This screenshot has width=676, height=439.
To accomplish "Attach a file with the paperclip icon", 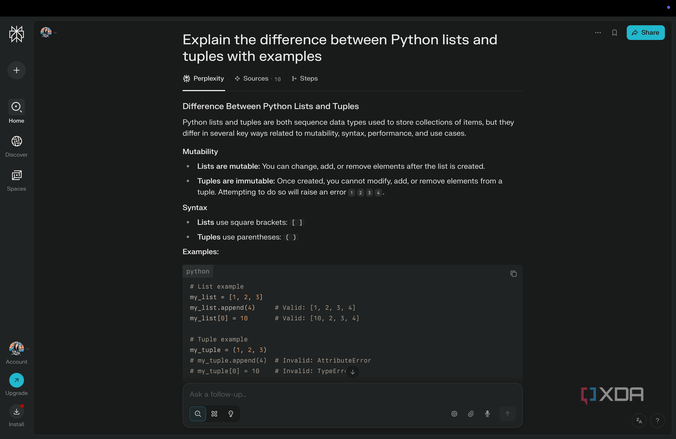I will coord(471,414).
